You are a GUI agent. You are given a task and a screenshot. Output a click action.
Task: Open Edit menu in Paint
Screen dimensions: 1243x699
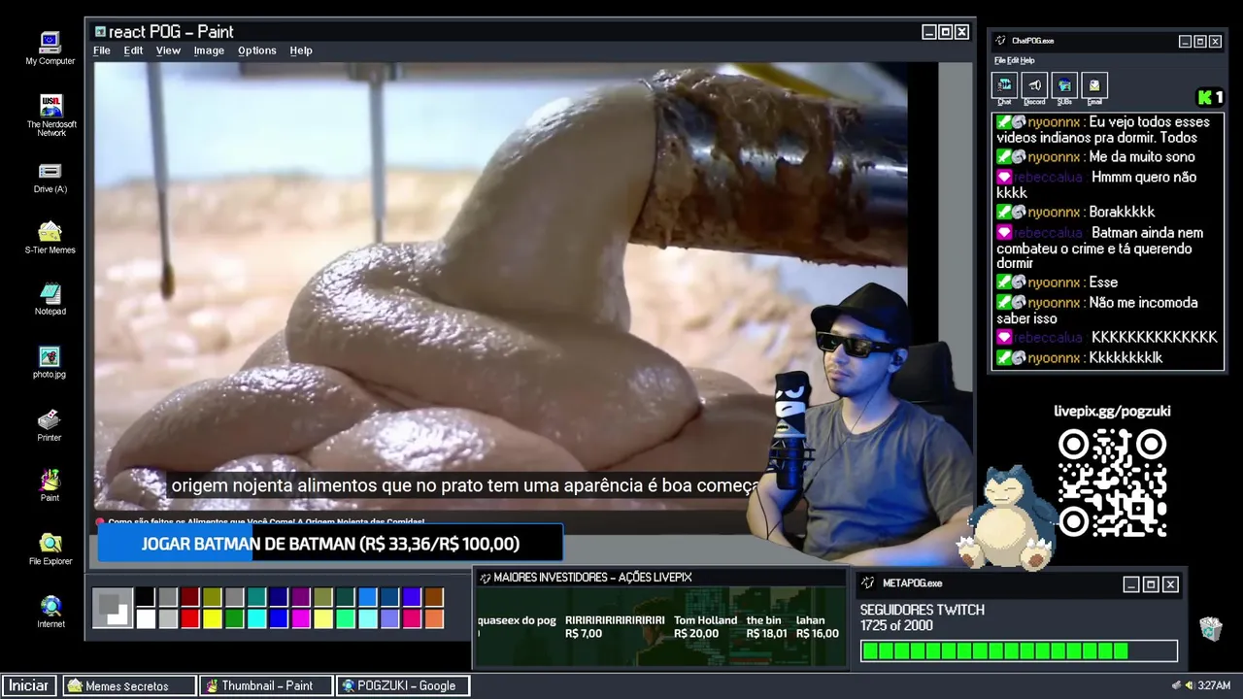pyautogui.click(x=133, y=50)
